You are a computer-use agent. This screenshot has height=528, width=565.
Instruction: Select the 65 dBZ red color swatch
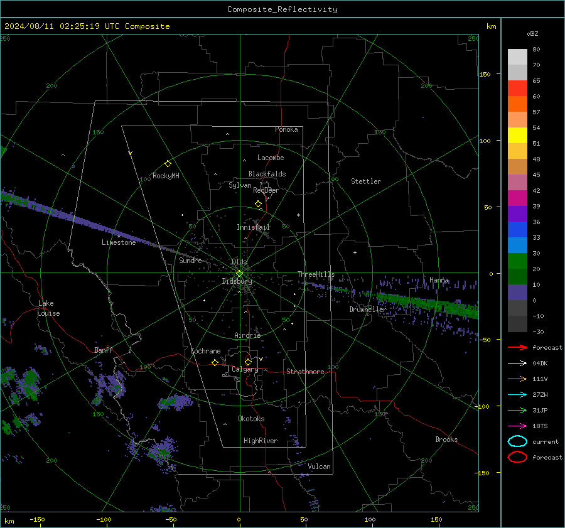click(x=517, y=89)
